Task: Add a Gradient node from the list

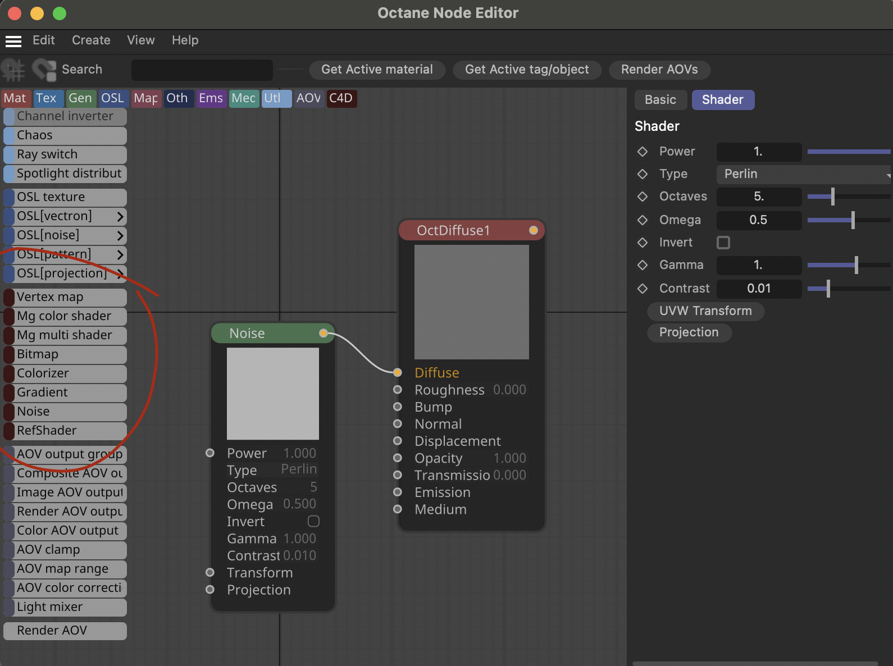Action: click(x=65, y=393)
